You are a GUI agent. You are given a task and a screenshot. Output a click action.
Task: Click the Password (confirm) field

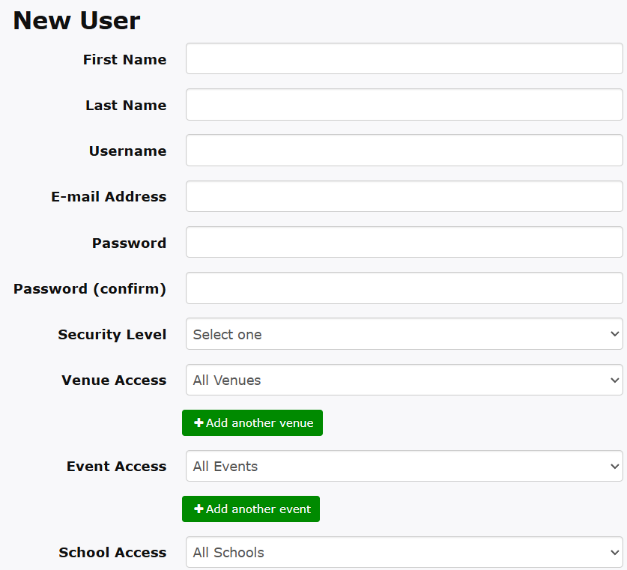pyautogui.click(x=404, y=288)
